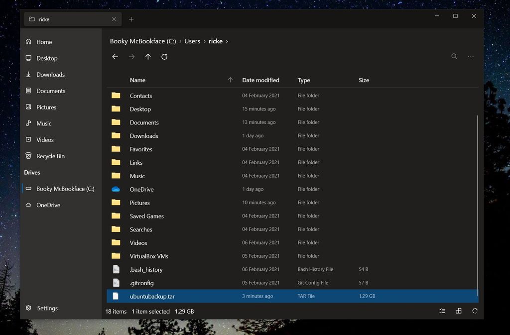
Task: Open a new tab with the plus icon
Action: click(131, 19)
